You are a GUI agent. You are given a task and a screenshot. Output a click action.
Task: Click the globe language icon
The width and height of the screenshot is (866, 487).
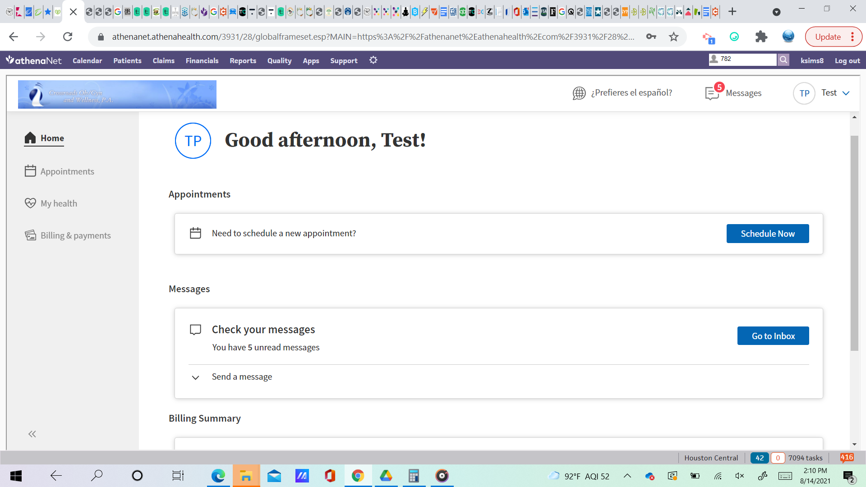click(x=579, y=93)
